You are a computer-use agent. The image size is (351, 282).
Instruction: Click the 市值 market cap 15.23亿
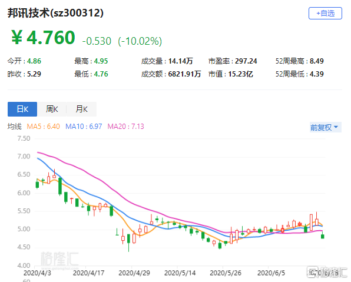pyautogui.click(x=240, y=74)
